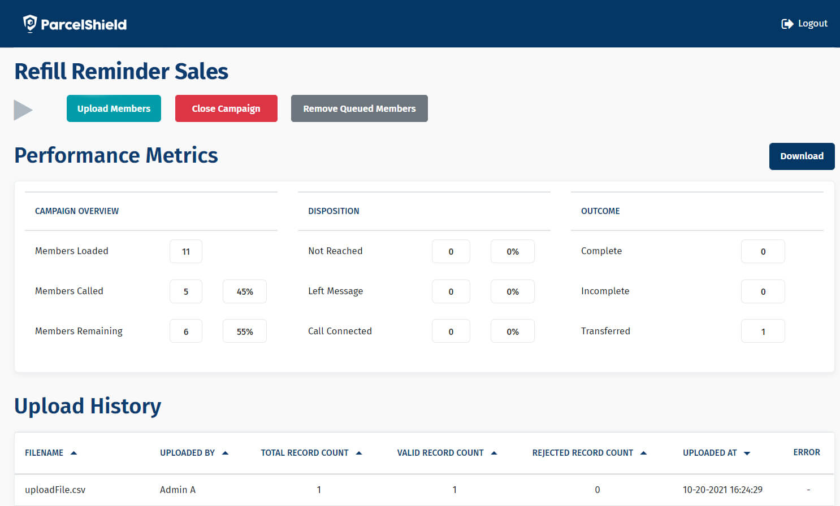Select the Members Called 45% box

tap(245, 292)
